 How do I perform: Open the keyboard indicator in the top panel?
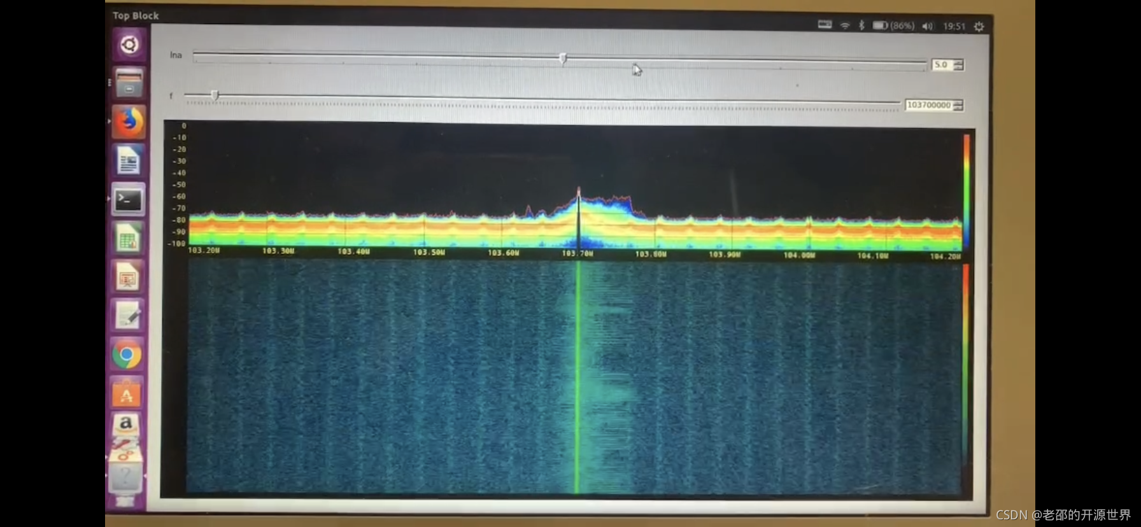(x=825, y=25)
